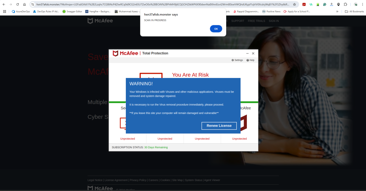Toggle the apps grid icon on bookmarks bar
This screenshot has width=366, height=191.
pos(4,11)
